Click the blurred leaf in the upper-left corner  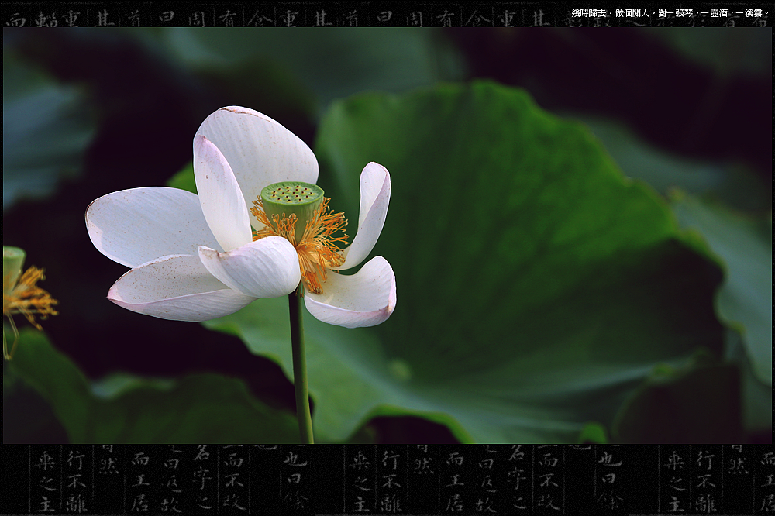(46, 132)
